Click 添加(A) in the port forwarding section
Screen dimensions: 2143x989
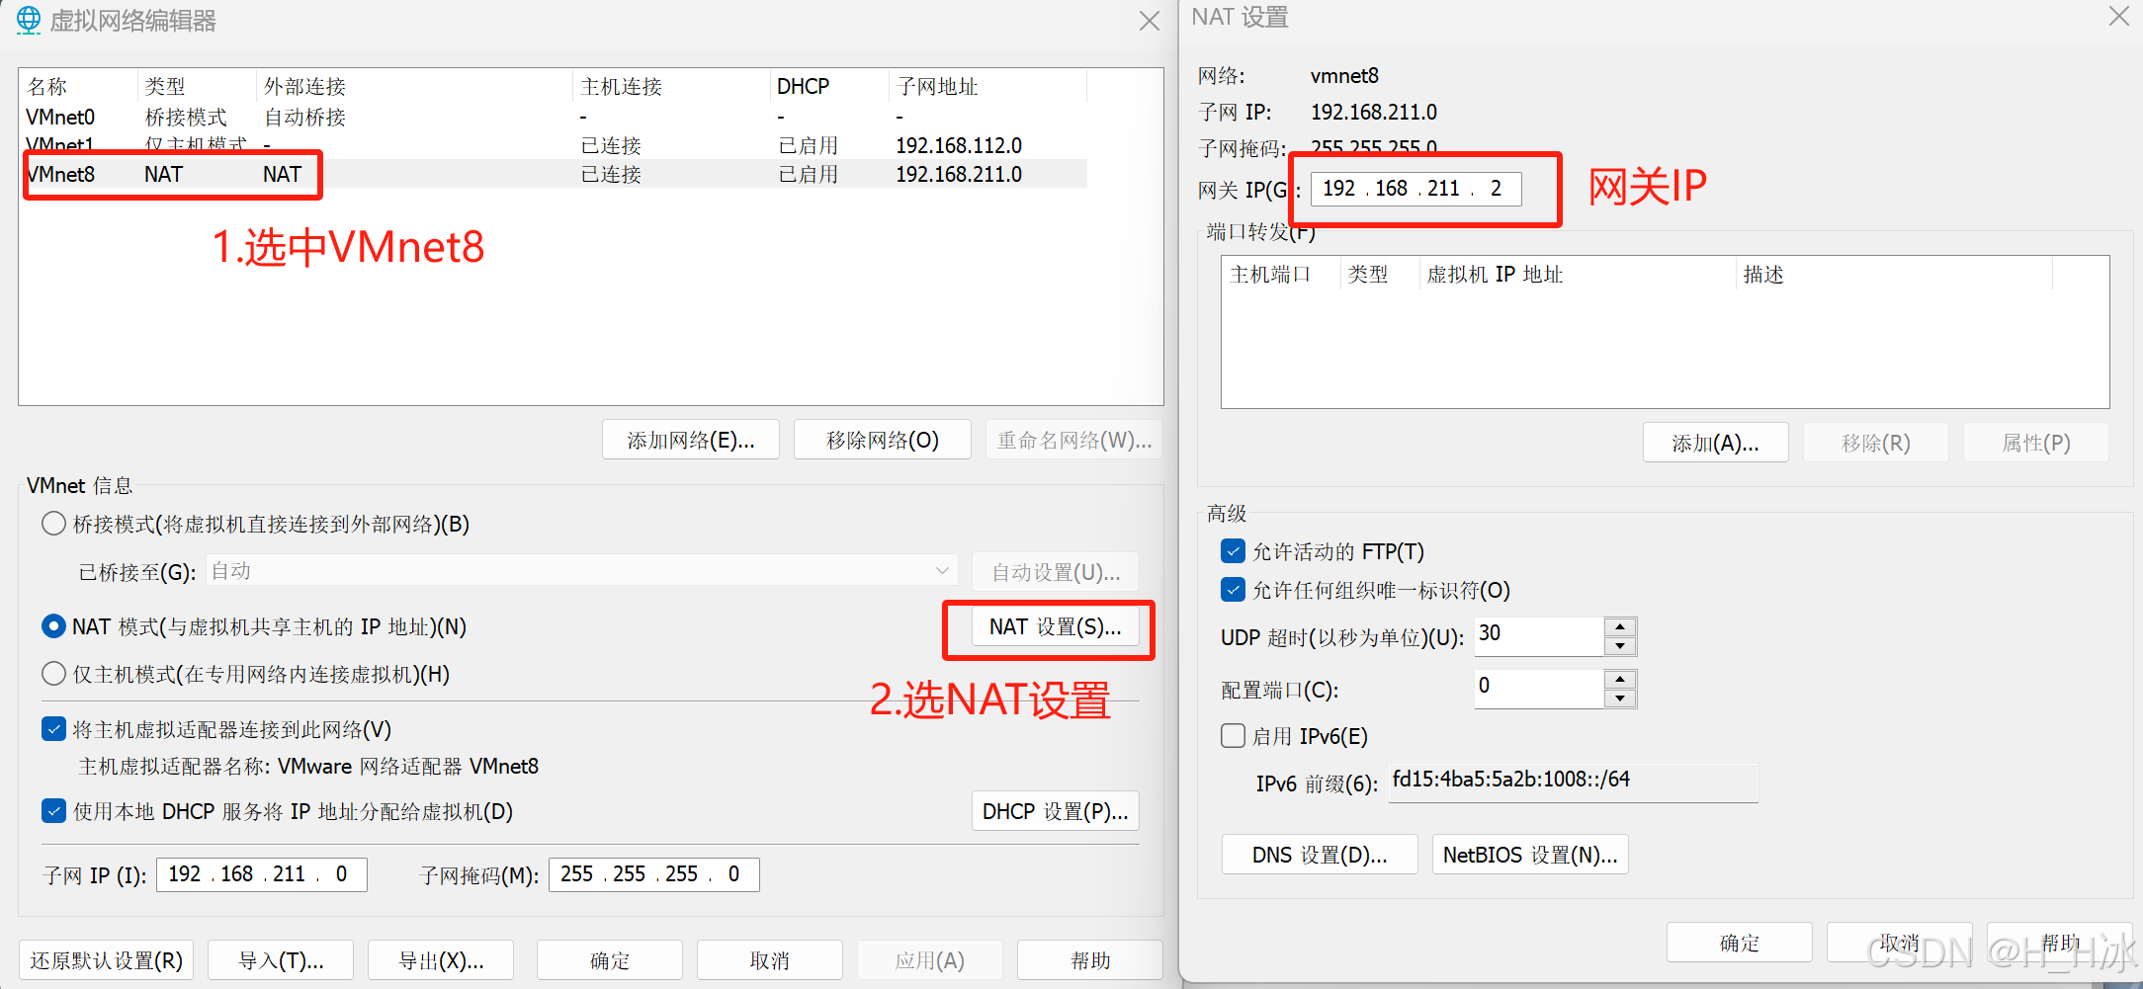pos(1714,442)
